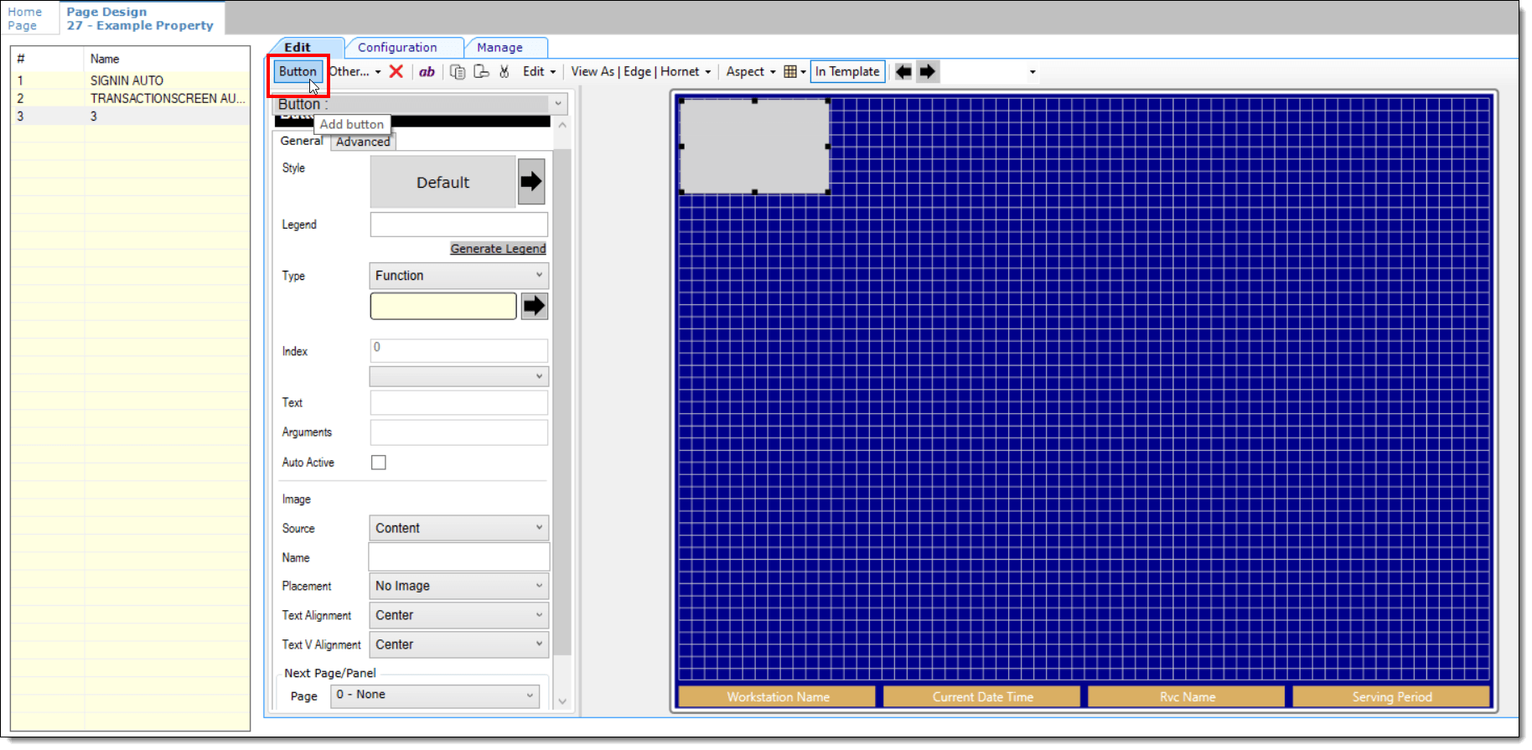The width and height of the screenshot is (1532, 750).
Task: Open the Advanced tab
Action: coord(363,142)
